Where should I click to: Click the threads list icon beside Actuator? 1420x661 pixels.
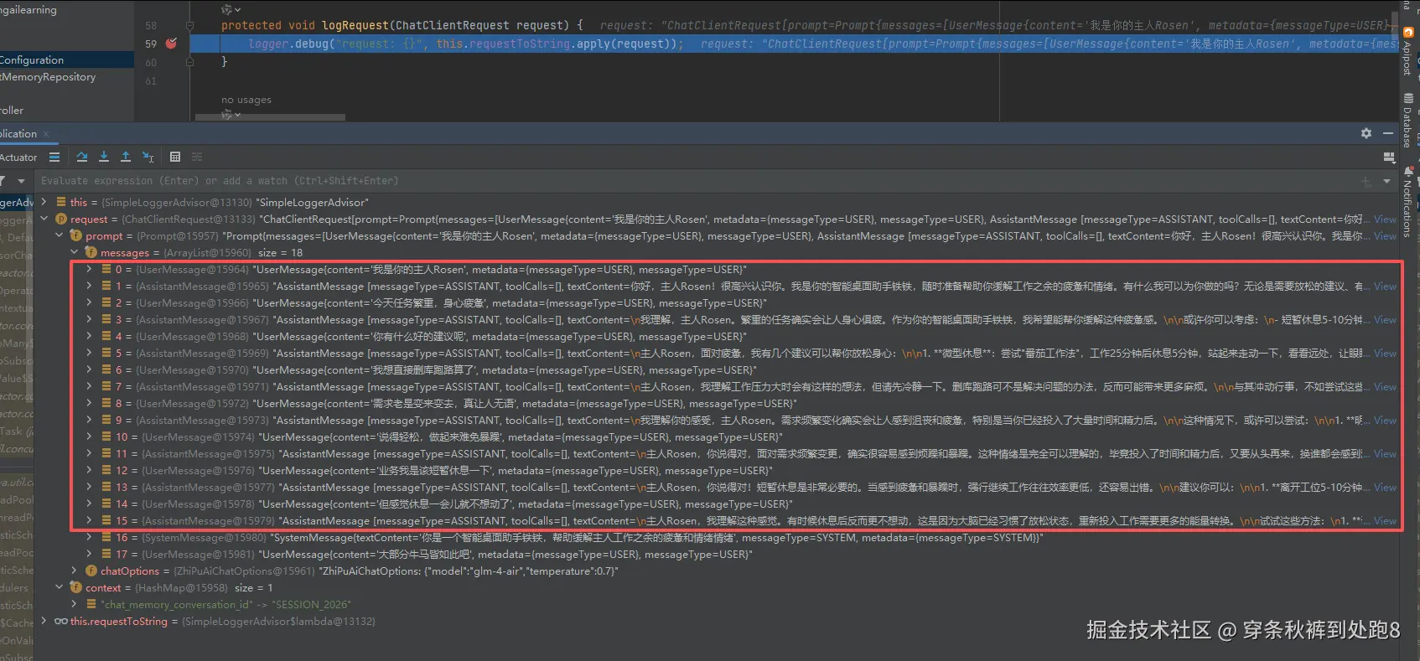pos(54,157)
